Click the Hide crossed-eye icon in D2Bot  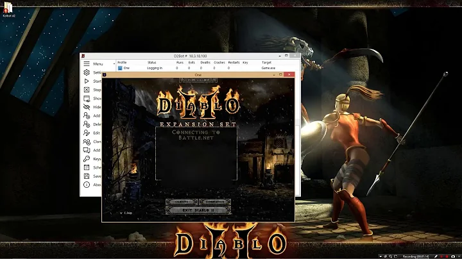click(x=87, y=107)
